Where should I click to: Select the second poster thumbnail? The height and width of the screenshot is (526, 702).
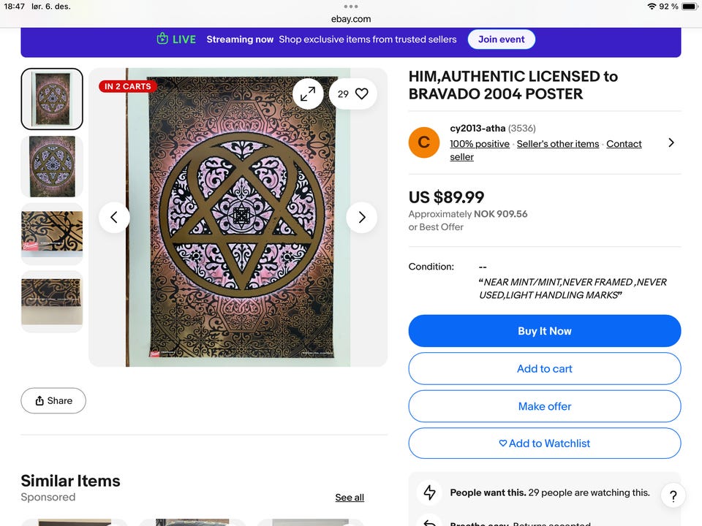click(52, 167)
